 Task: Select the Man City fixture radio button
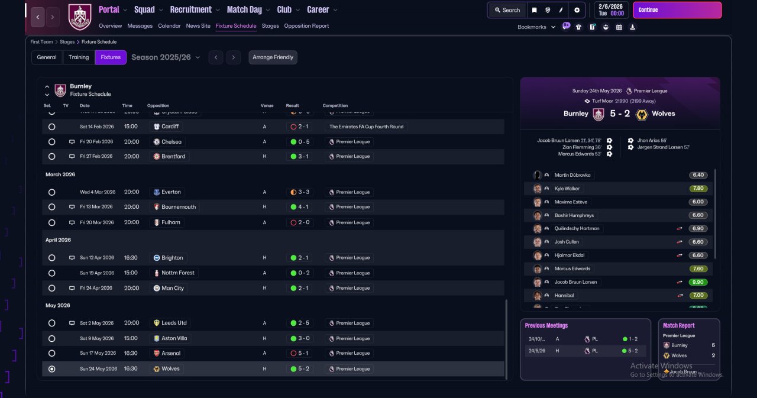click(52, 288)
